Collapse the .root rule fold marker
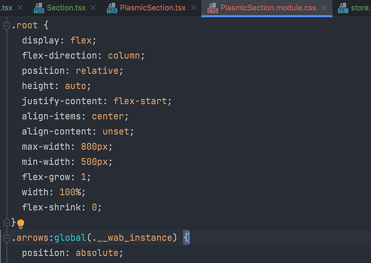This screenshot has height=263, width=371. tap(7, 26)
